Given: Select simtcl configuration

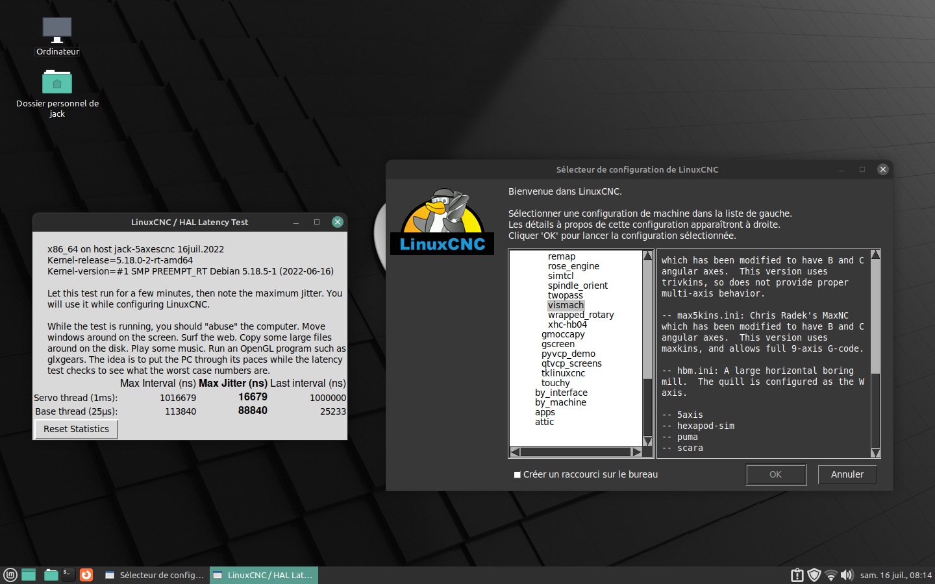Looking at the screenshot, I should tap(561, 276).
